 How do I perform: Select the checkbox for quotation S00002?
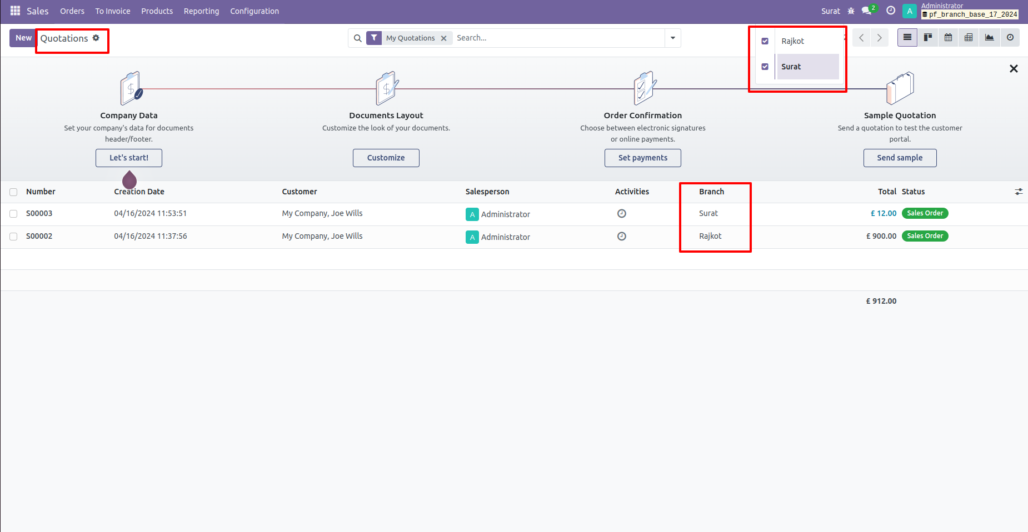point(13,236)
